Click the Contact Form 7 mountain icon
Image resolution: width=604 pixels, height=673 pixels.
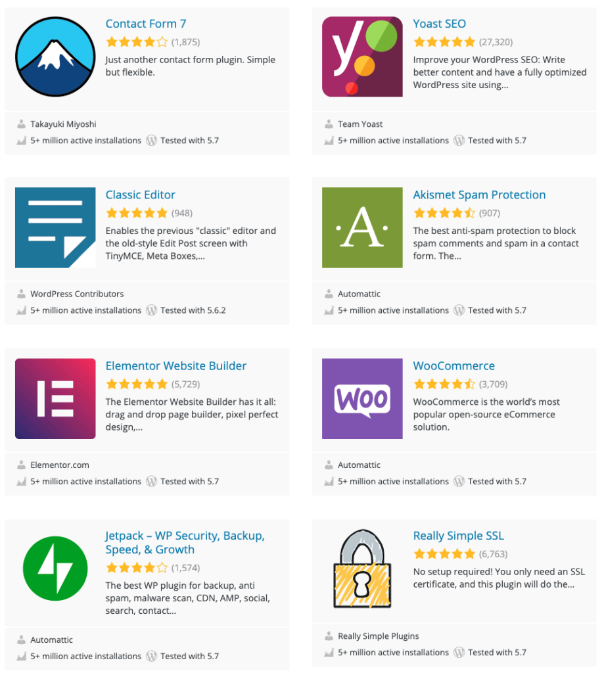(x=55, y=57)
